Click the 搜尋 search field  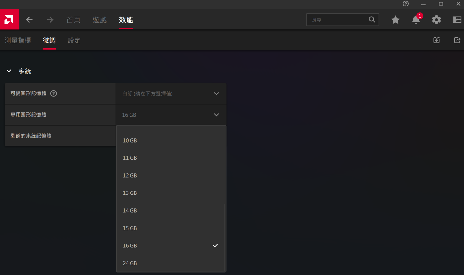(x=338, y=20)
